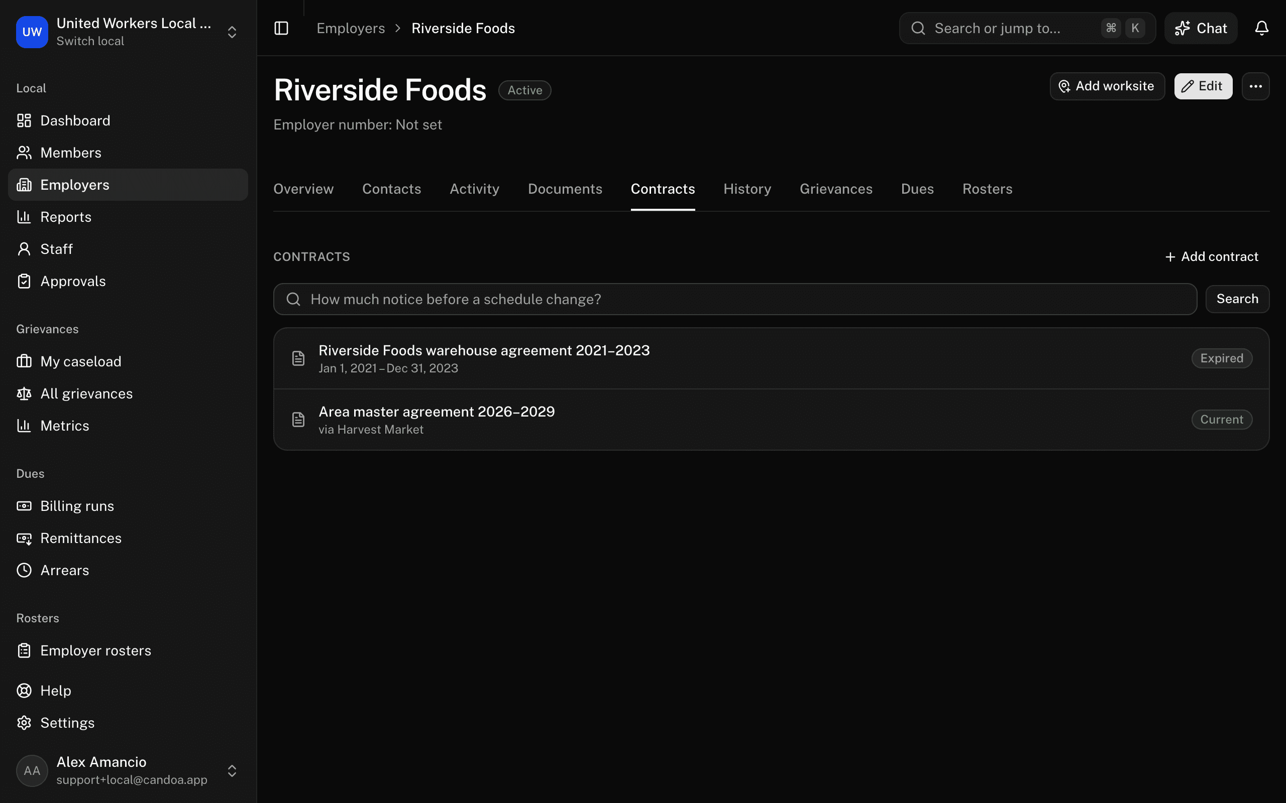
Task: Click the Employer rosters clipboard icon
Action: tap(24, 650)
